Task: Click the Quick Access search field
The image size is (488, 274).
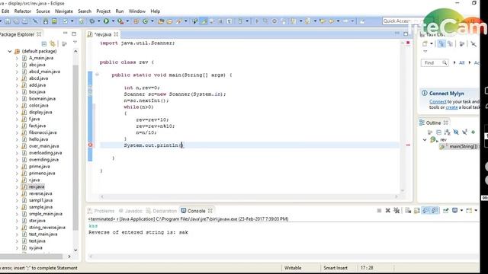Action: click(403, 21)
